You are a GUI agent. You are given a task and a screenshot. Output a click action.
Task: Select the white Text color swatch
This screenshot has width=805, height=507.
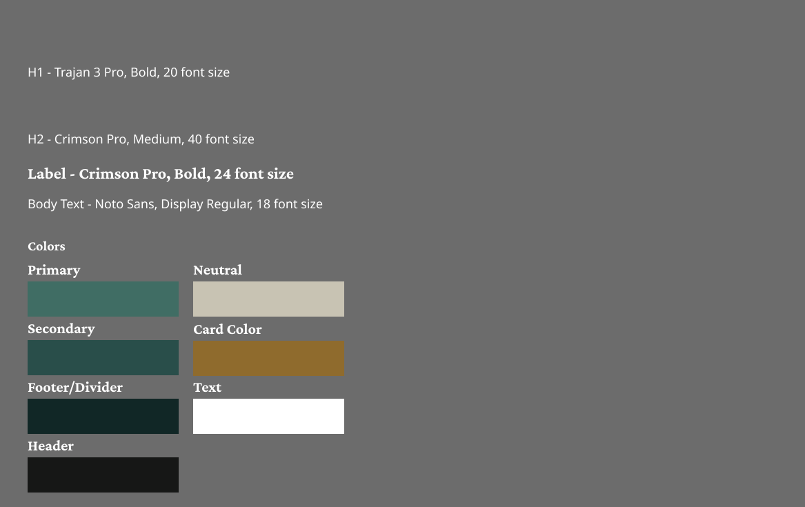point(268,416)
